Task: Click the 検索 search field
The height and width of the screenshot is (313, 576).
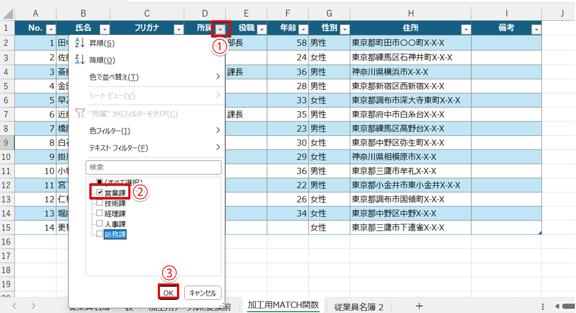Action: 153,167
